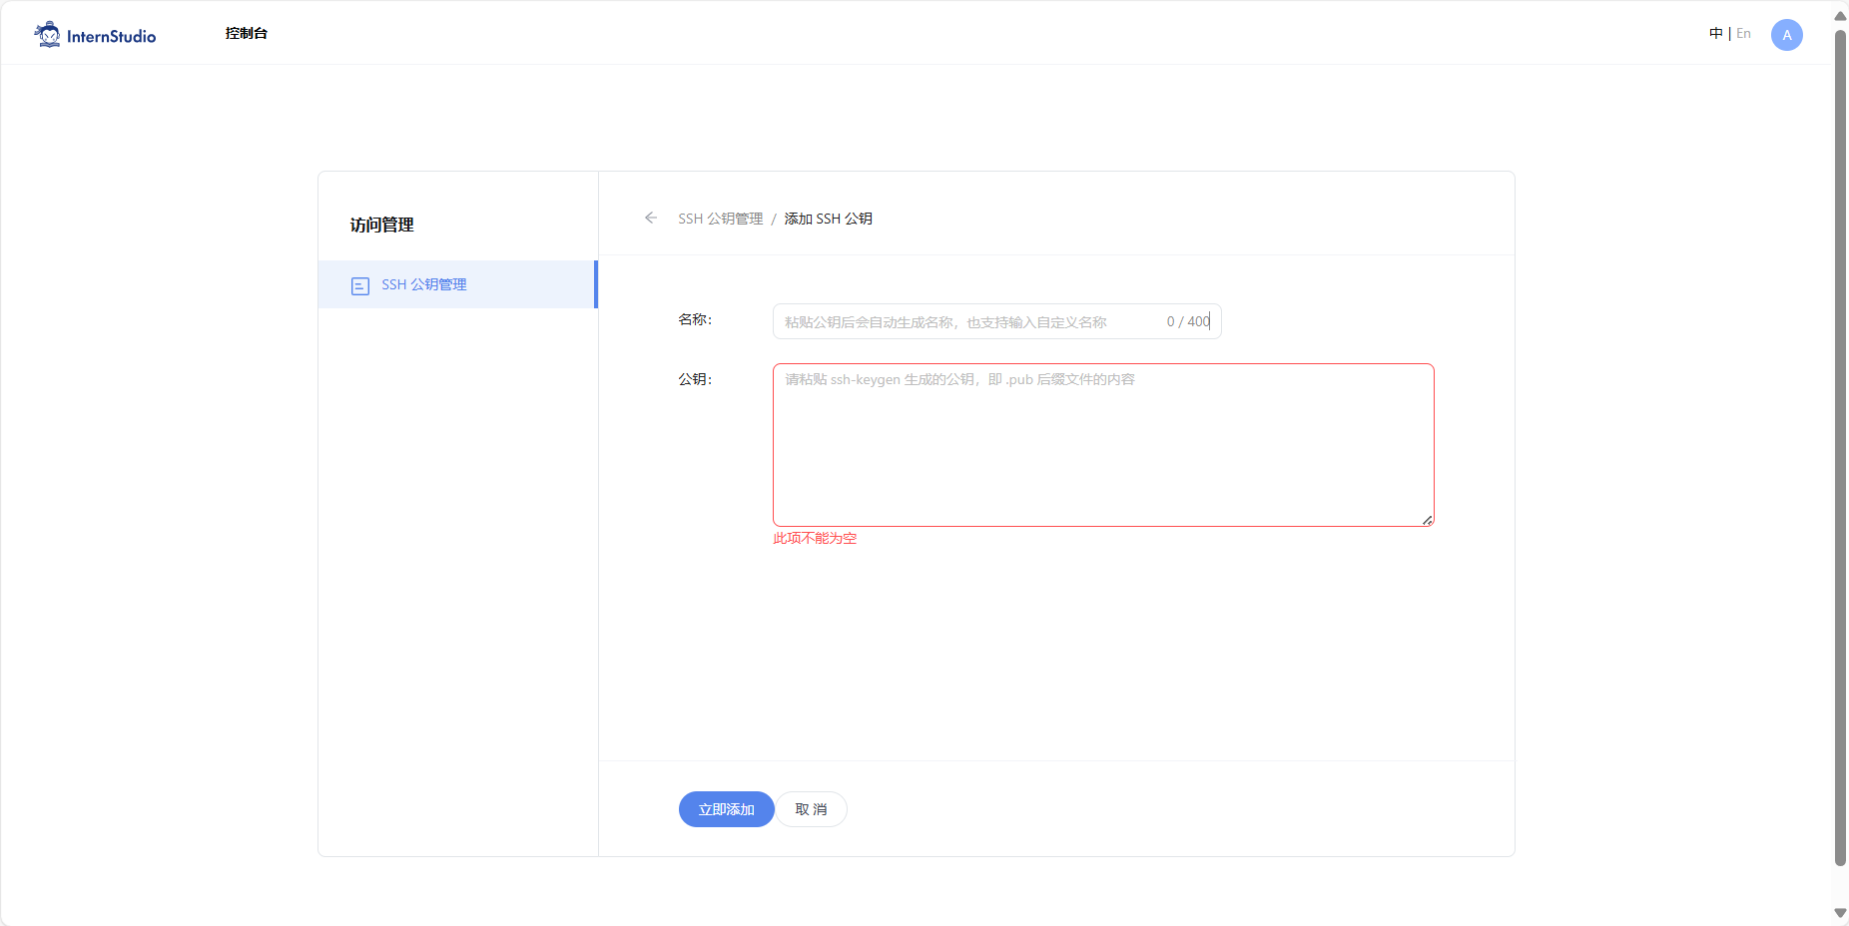The height and width of the screenshot is (926, 1849).
Task: Click the SSH 公钥管理 sidebar document icon
Action: point(360,286)
